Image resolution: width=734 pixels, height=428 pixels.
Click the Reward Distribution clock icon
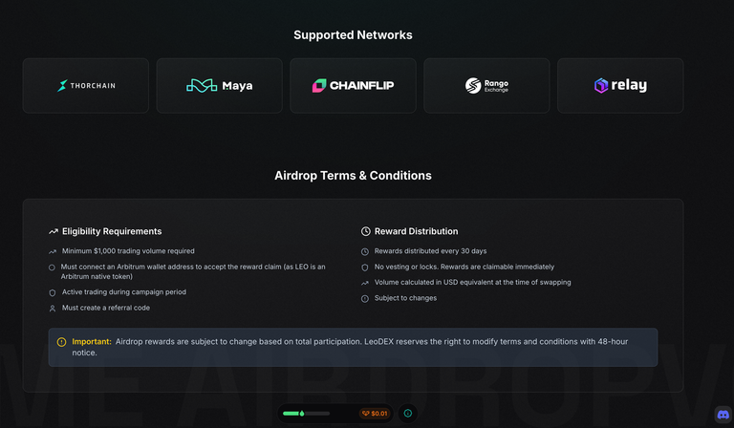pyautogui.click(x=366, y=231)
